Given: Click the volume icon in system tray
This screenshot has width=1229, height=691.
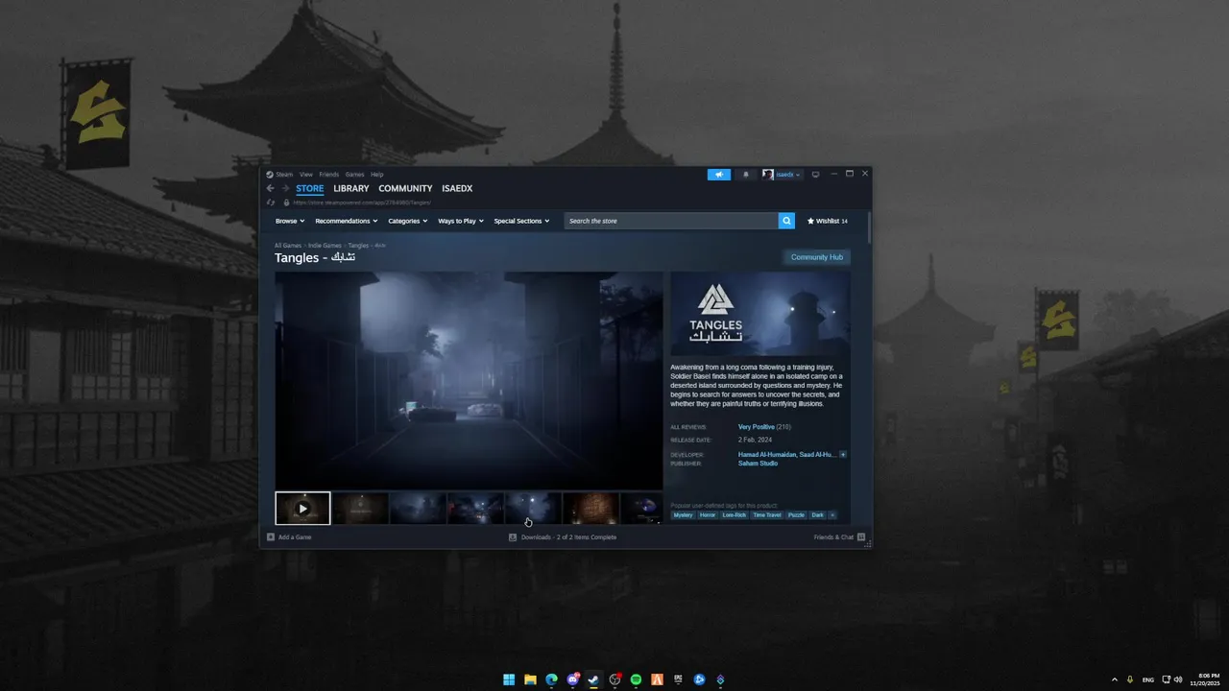Looking at the screenshot, I should 1178,679.
